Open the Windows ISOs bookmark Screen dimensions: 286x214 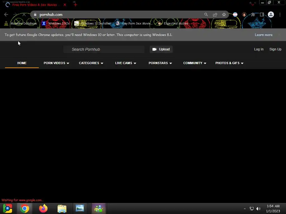[56, 23]
